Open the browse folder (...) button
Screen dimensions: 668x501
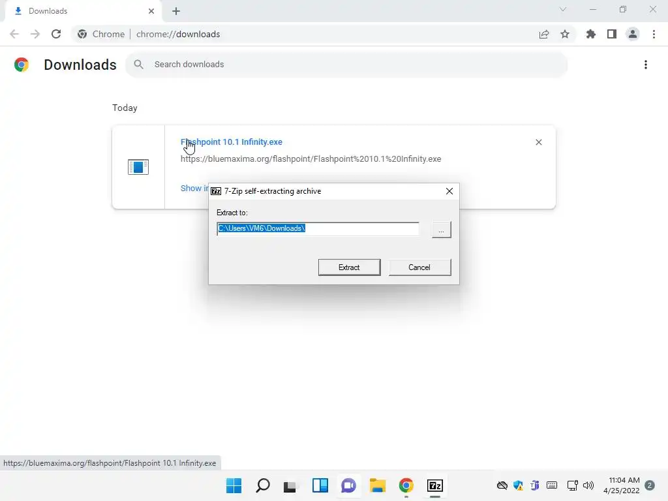442,230
